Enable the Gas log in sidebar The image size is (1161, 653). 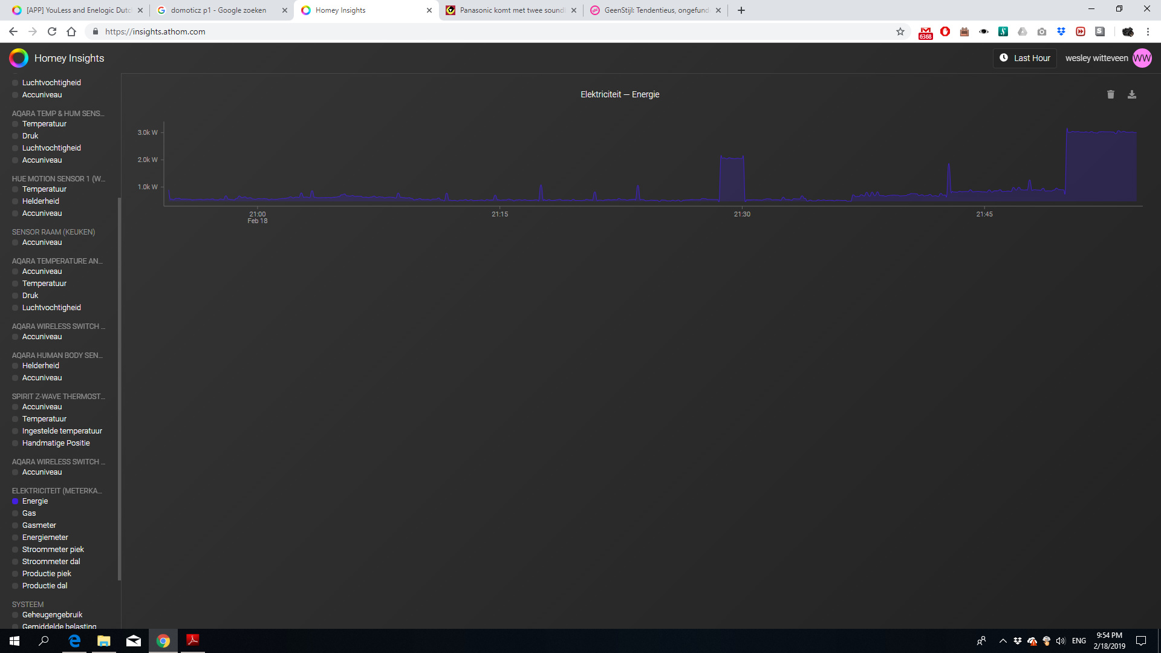16,513
